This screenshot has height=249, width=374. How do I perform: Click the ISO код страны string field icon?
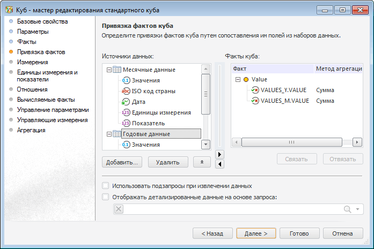pos(126,91)
